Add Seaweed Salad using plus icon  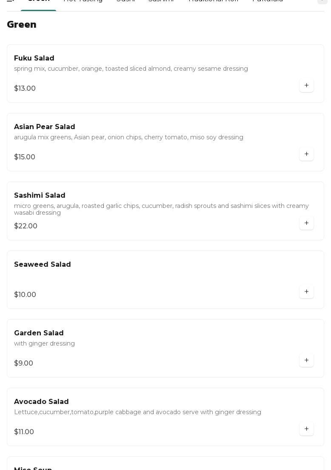click(306, 292)
